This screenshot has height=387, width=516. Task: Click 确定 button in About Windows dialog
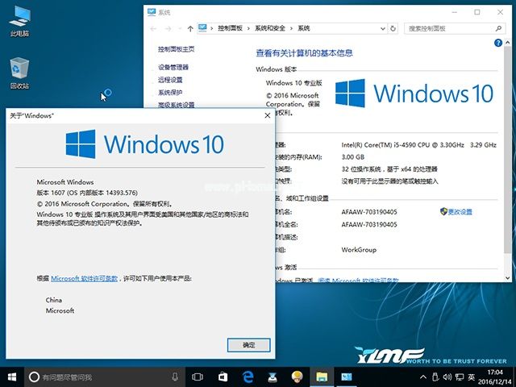pos(249,345)
